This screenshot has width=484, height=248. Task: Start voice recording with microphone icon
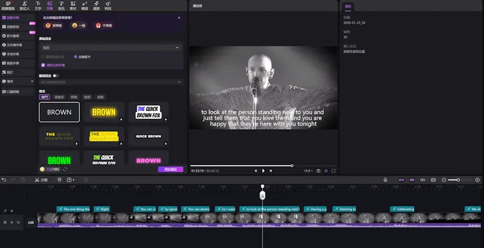[x=385, y=179]
